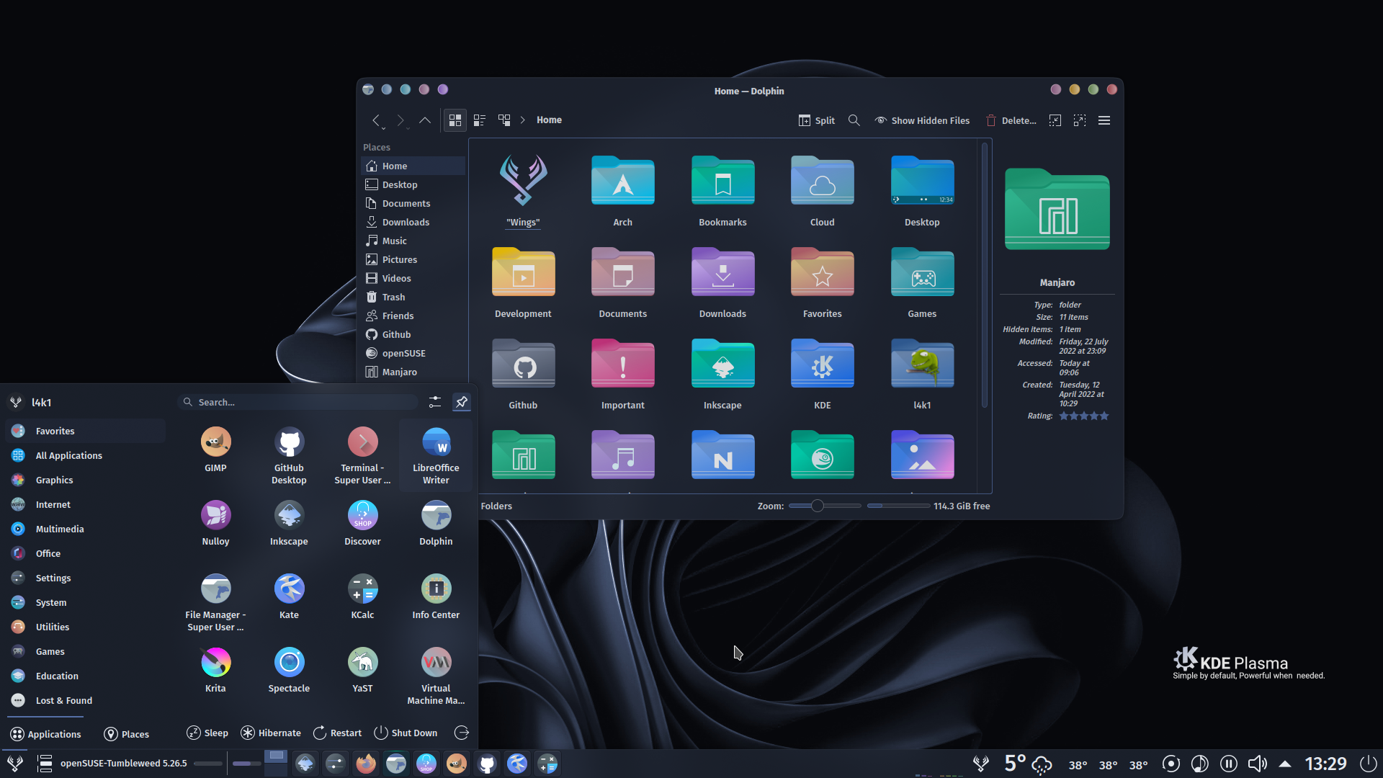Select the KDE folder
This screenshot has width=1383, height=778.
[x=822, y=375]
